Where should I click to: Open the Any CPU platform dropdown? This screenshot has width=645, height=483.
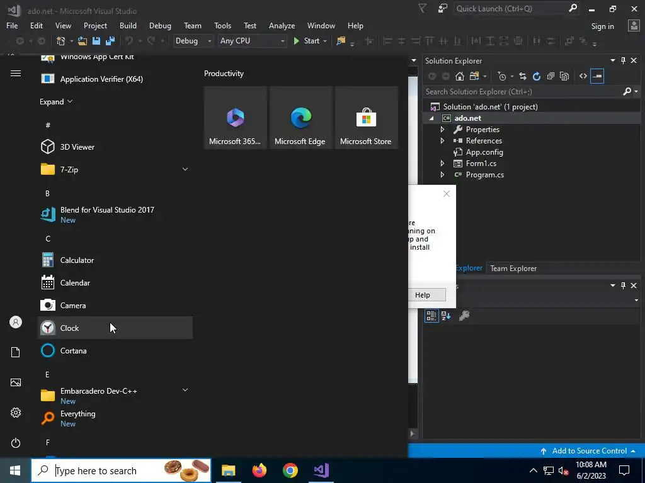coord(252,41)
